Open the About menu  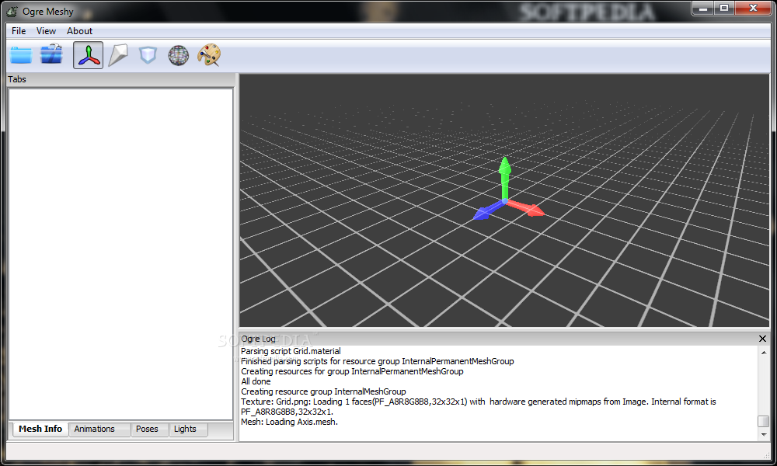(80, 31)
